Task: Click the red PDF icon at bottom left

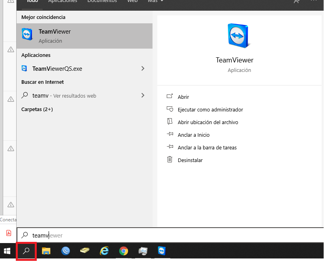Action: 8,233
